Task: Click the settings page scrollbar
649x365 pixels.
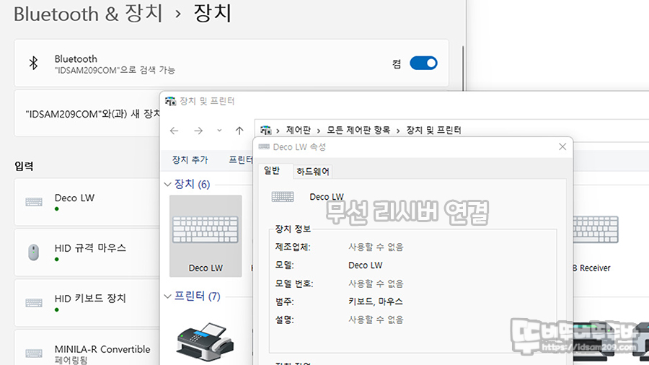Action: [463, 69]
